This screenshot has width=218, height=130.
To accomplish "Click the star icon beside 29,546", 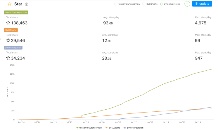I will pos(8,40).
